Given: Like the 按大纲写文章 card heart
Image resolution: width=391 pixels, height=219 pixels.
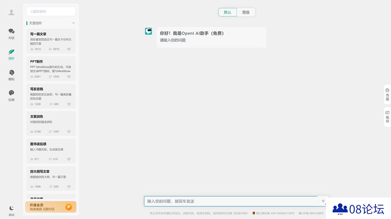Looking at the screenshot, I should pyautogui.click(x=69, y=187).
